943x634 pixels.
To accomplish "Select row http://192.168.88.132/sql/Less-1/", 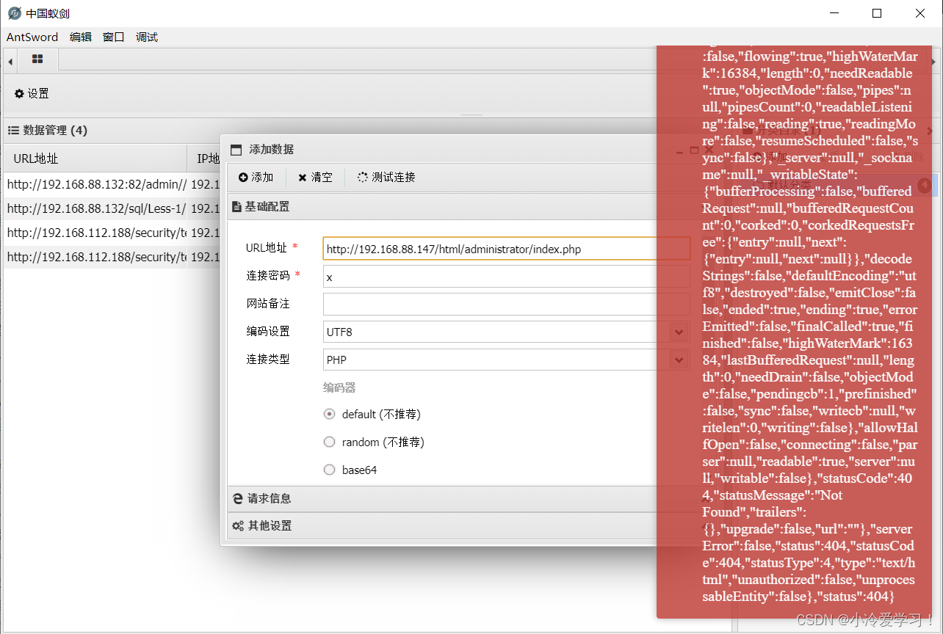I will 96,208.
